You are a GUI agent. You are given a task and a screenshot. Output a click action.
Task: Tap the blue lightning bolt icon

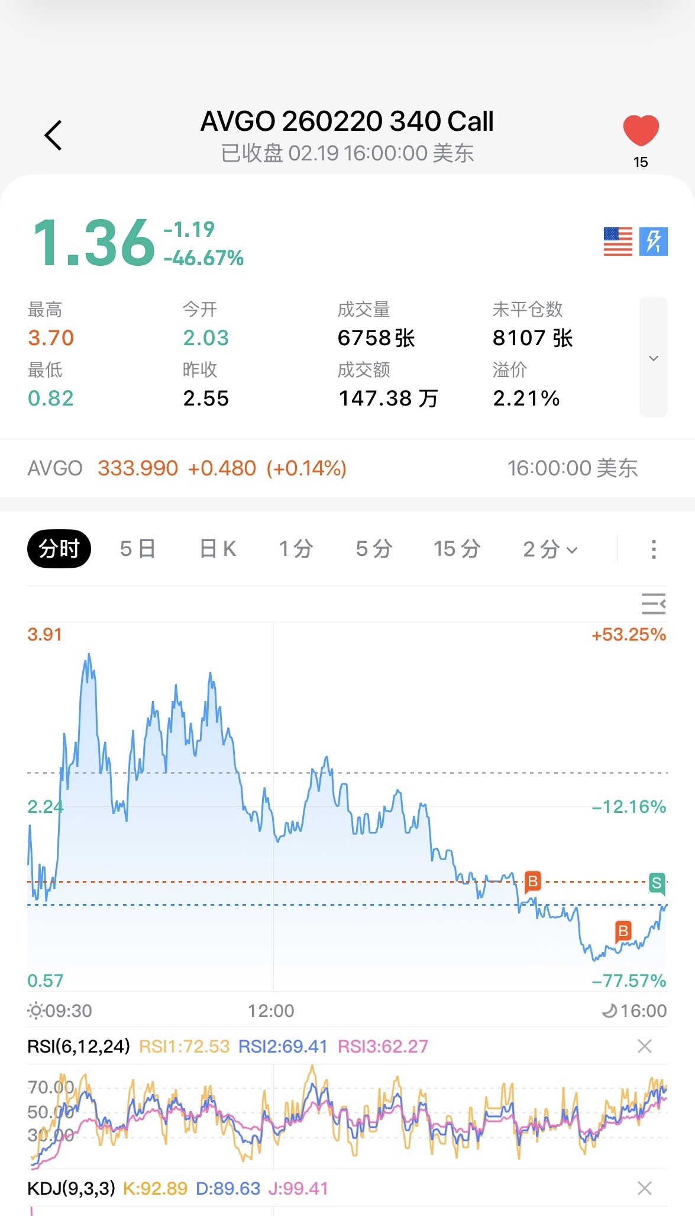click(x=654, y=242)
